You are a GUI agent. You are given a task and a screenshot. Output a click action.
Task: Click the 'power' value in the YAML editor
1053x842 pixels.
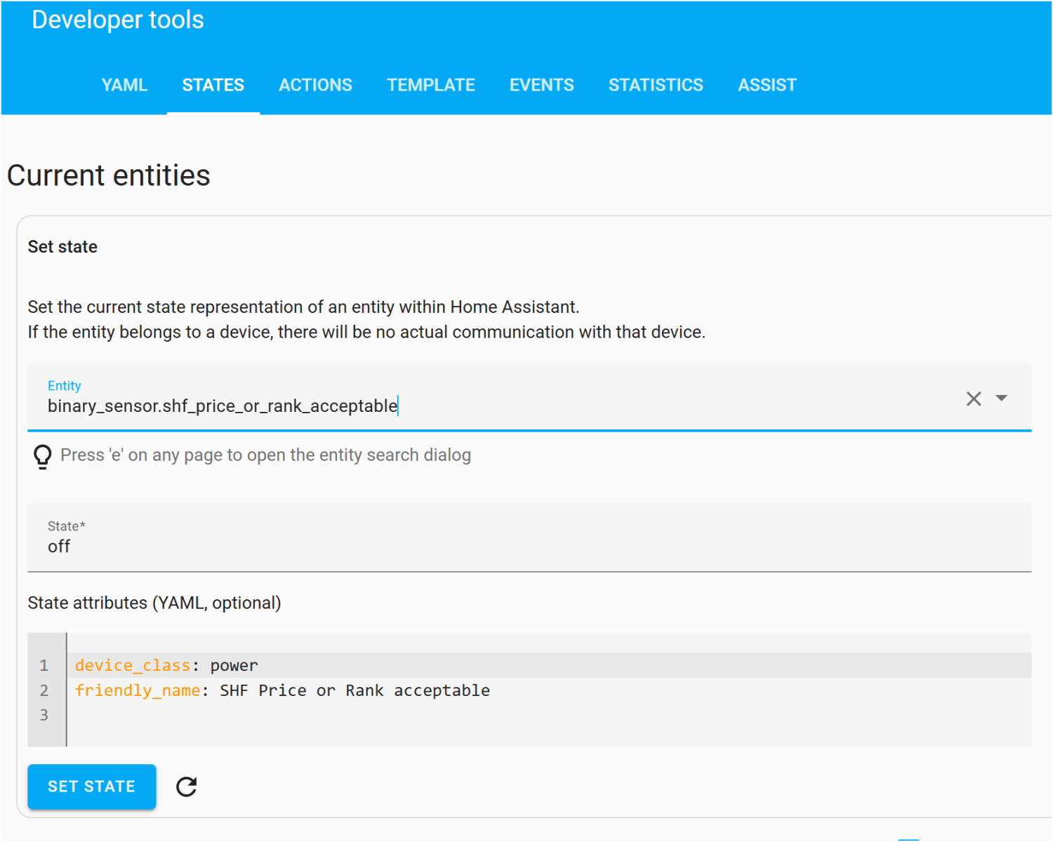tap(234, 665)
